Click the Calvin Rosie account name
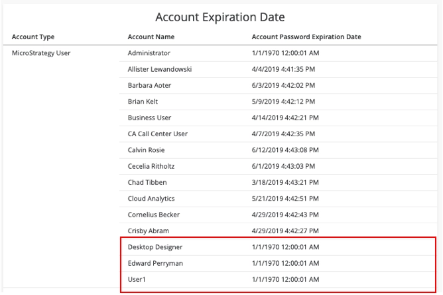Image resolution: width=443 pixels, height=295 pixels. [146, 149]
